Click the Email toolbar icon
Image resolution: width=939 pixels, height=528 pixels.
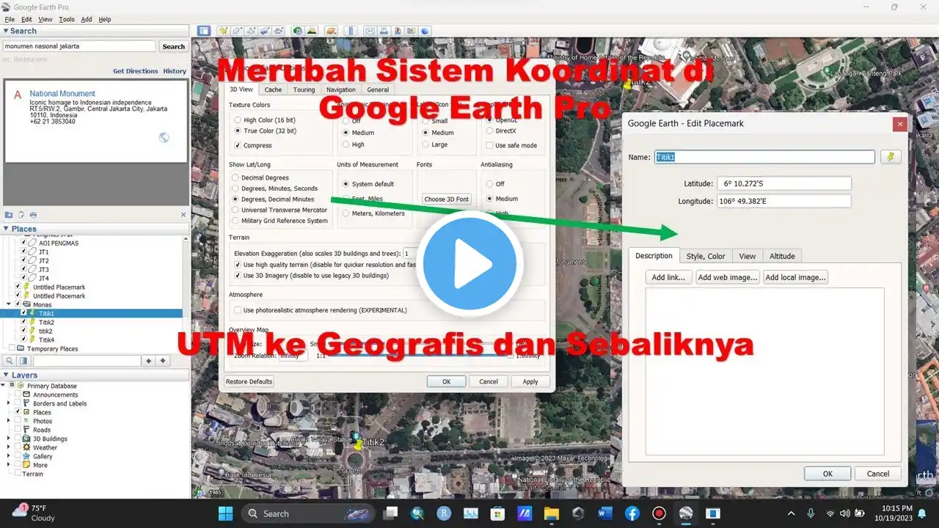point(370,31)
